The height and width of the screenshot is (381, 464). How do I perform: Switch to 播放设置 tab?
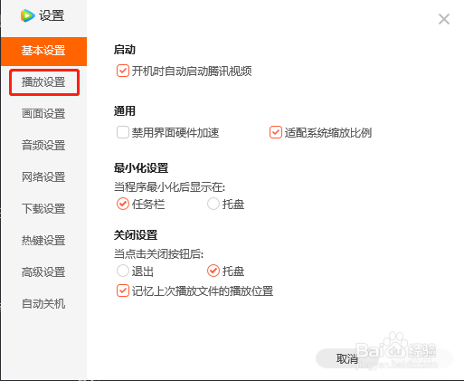(43, 82)
